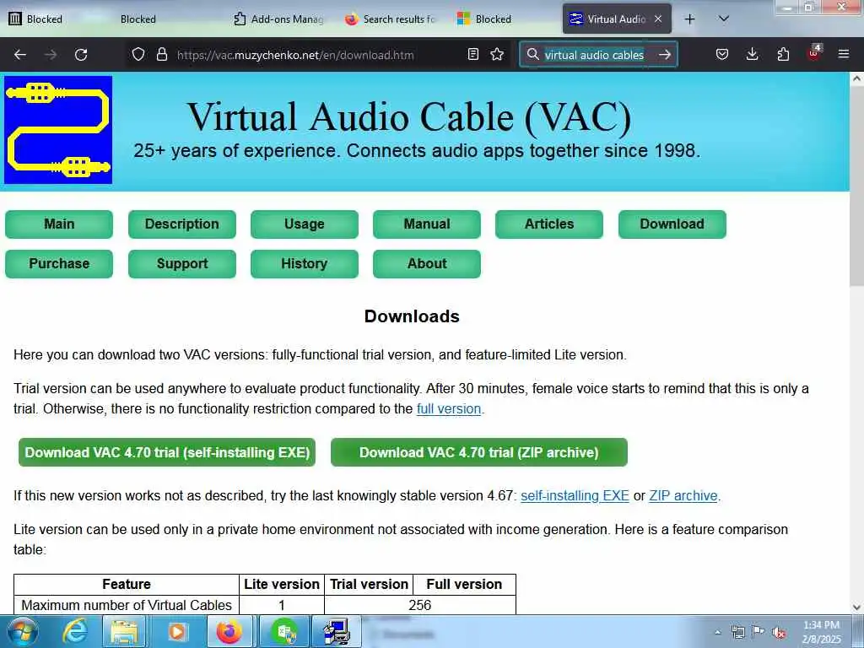Screen dimensions: 864x648
Task: Open the Description page button
Action: click(182, 224)
